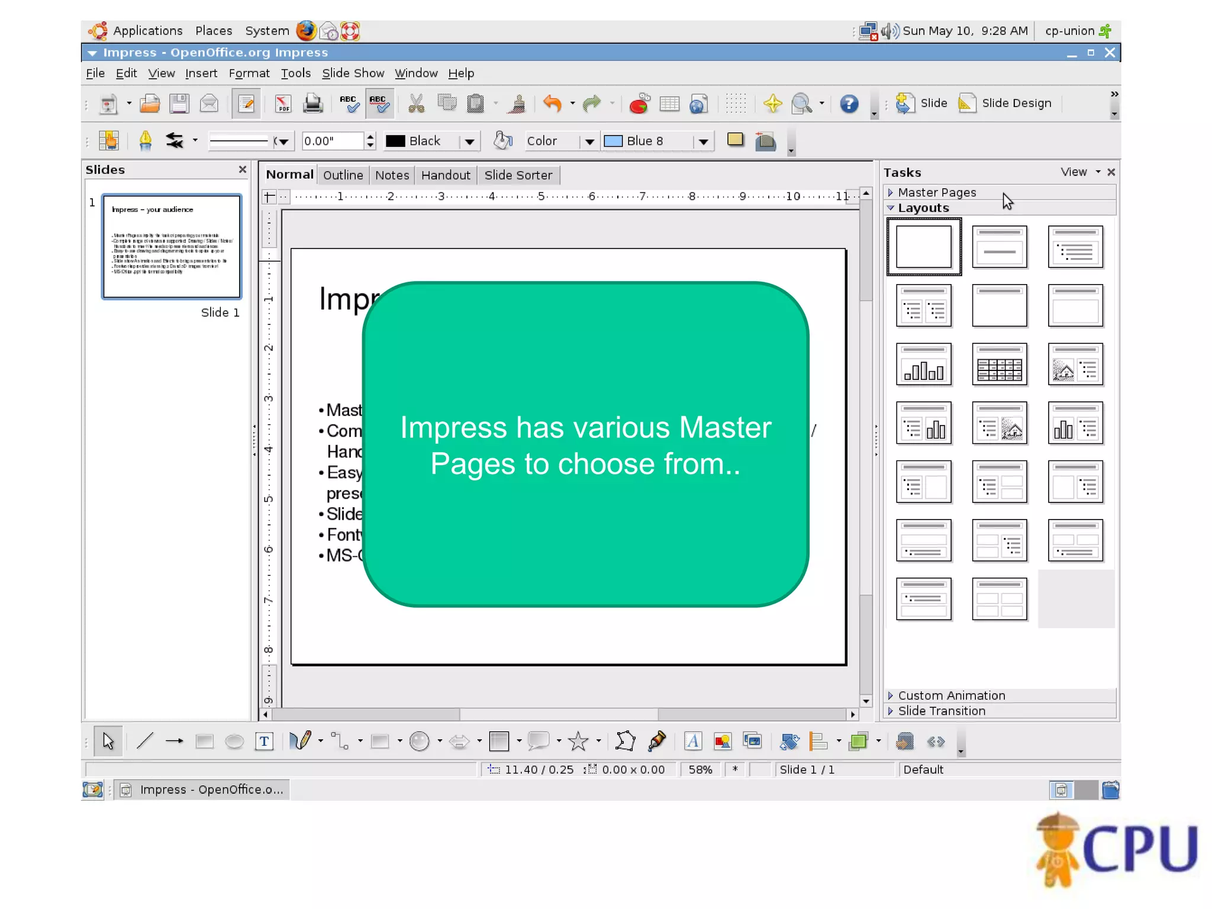Toggle the display grid button
The image size is (1212, 909).
point(736,104)
